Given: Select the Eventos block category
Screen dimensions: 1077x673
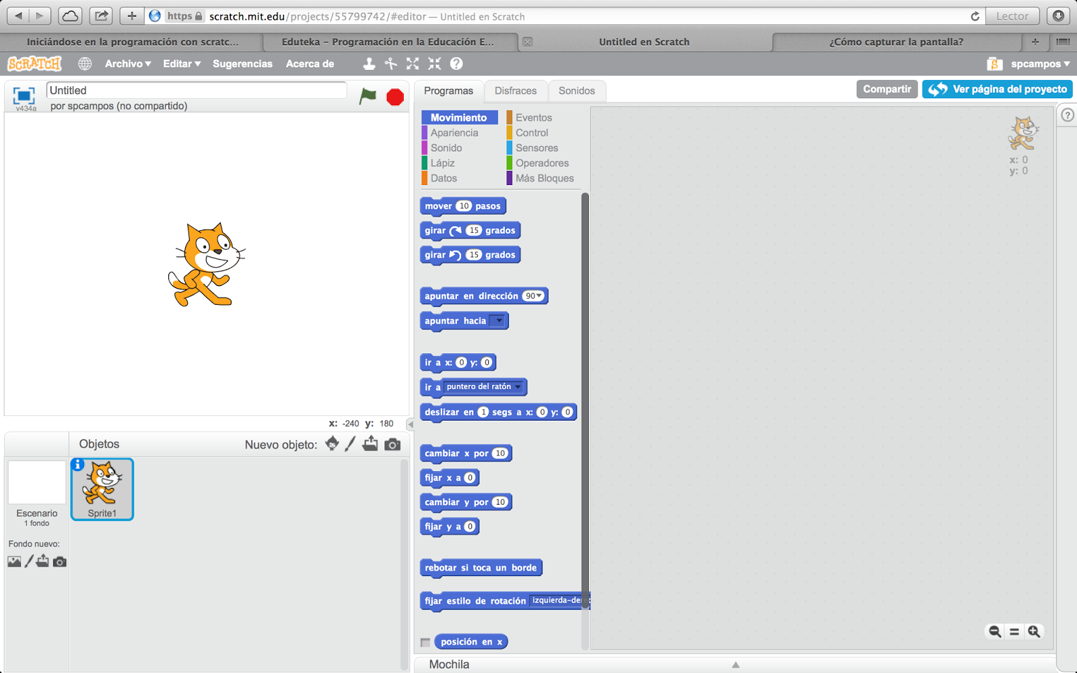Looking at the screenshot, I should tap(534, 117).
